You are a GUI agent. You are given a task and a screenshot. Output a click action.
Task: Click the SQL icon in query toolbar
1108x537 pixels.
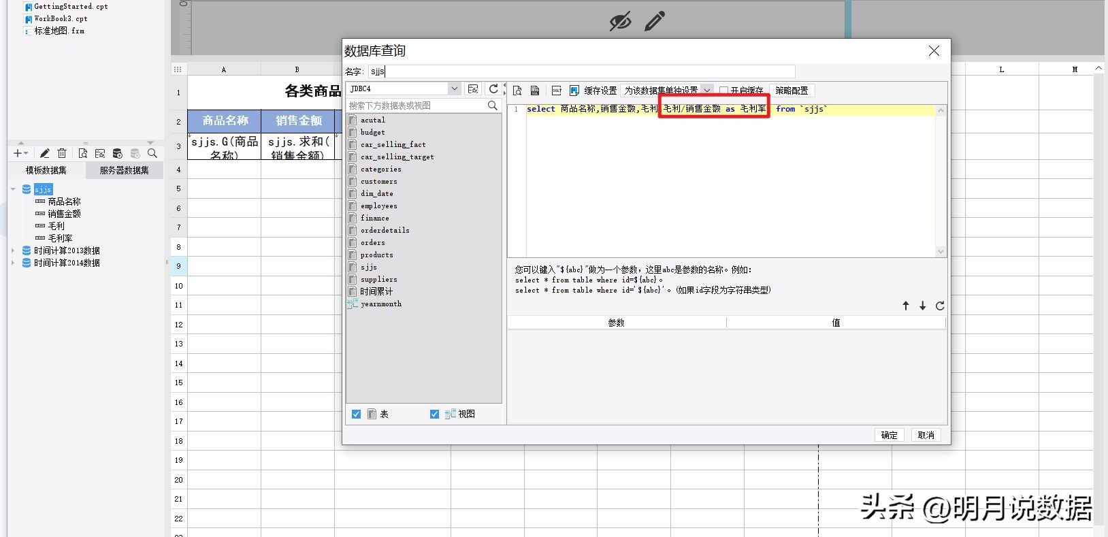click(556, 91)
